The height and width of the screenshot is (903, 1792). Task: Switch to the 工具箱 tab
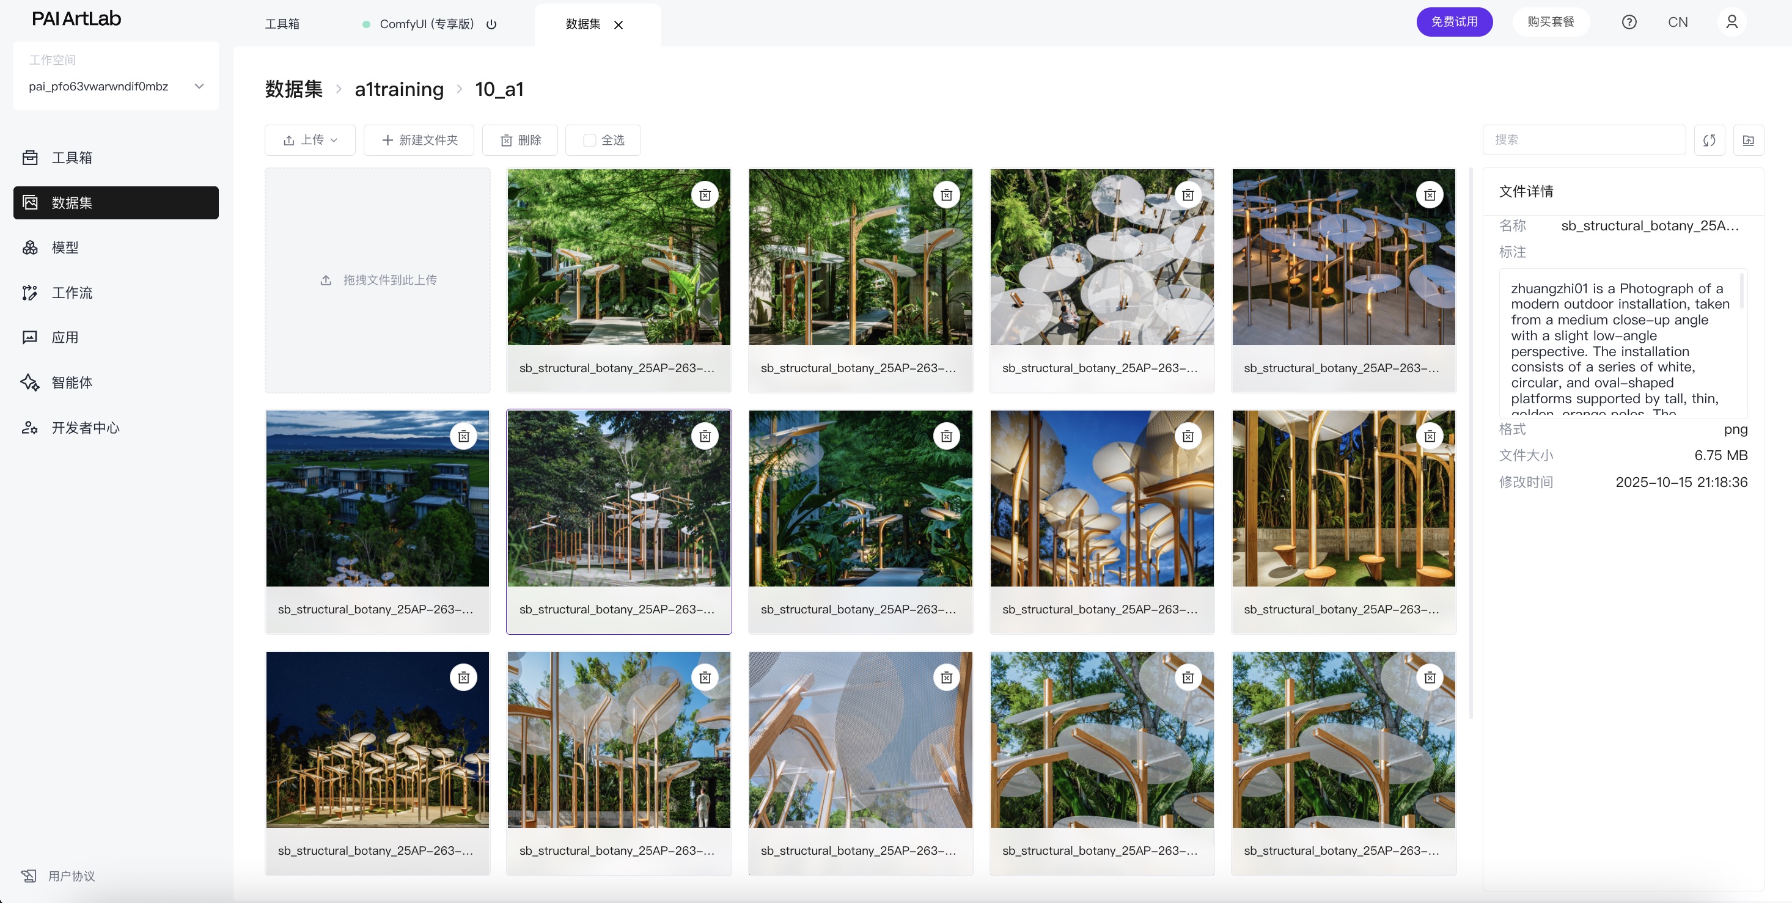click(282, 24)
